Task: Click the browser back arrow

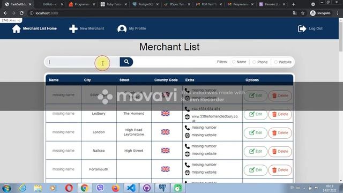Action: click(5, 13)
